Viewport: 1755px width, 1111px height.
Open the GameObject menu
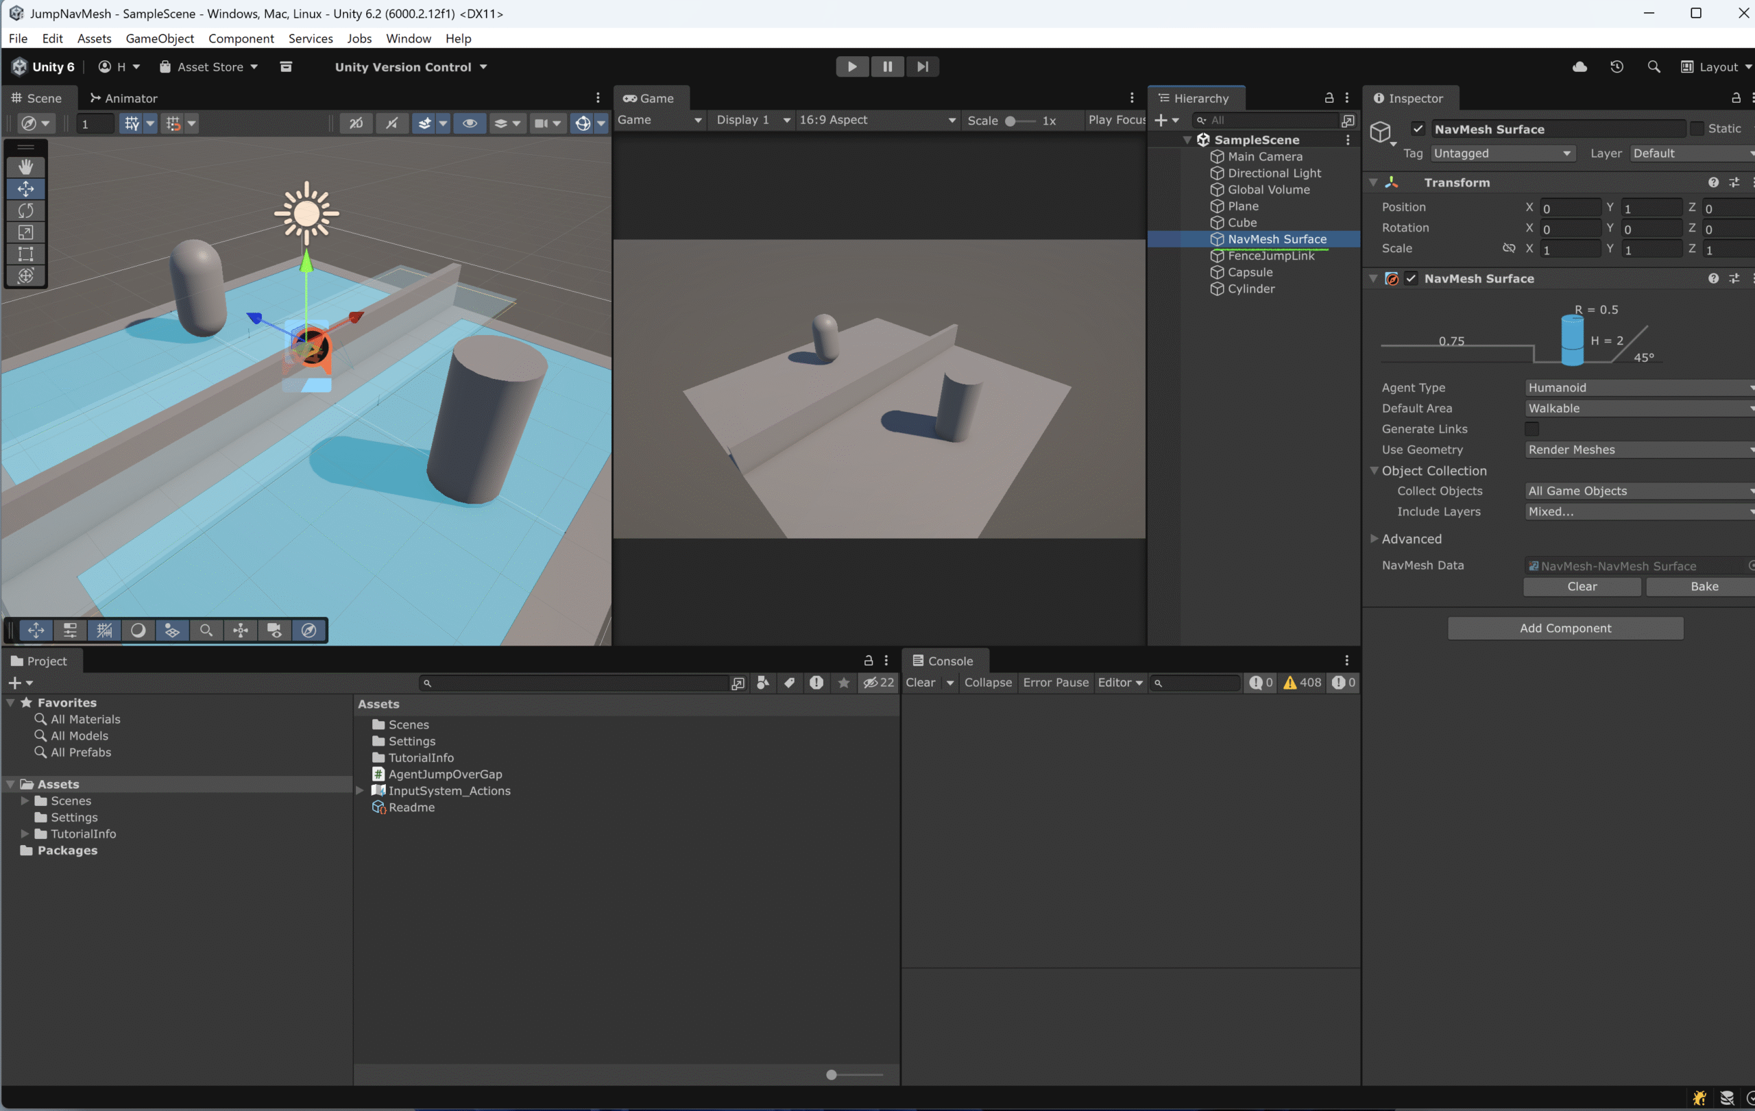pos(160,38)
